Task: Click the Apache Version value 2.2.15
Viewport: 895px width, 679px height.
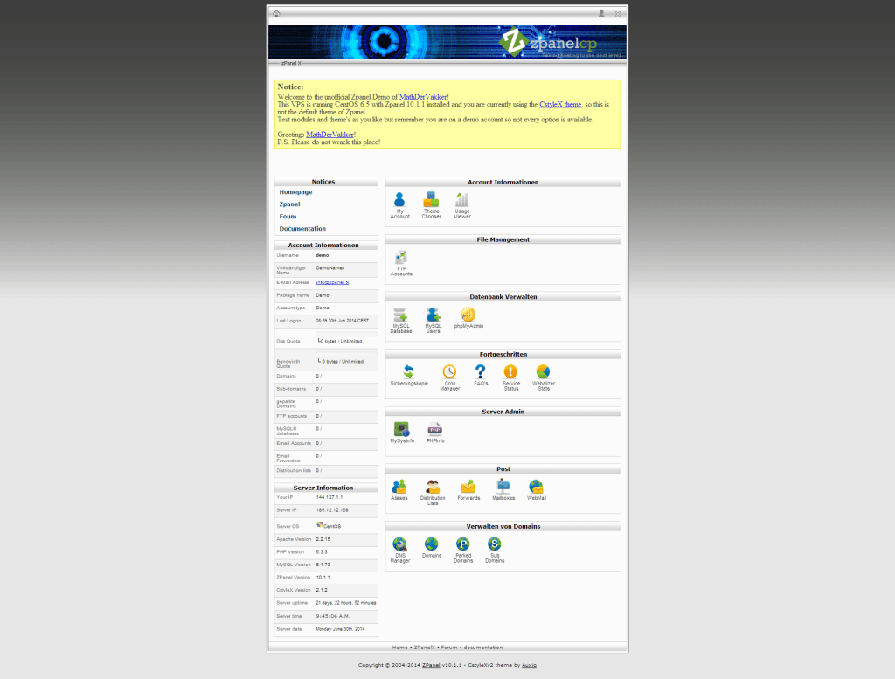Action: point(323,540)
